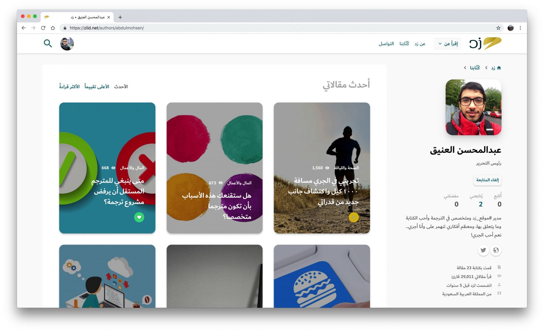
Task: Open عن زد navigation link
Action: tap(420, 44)
